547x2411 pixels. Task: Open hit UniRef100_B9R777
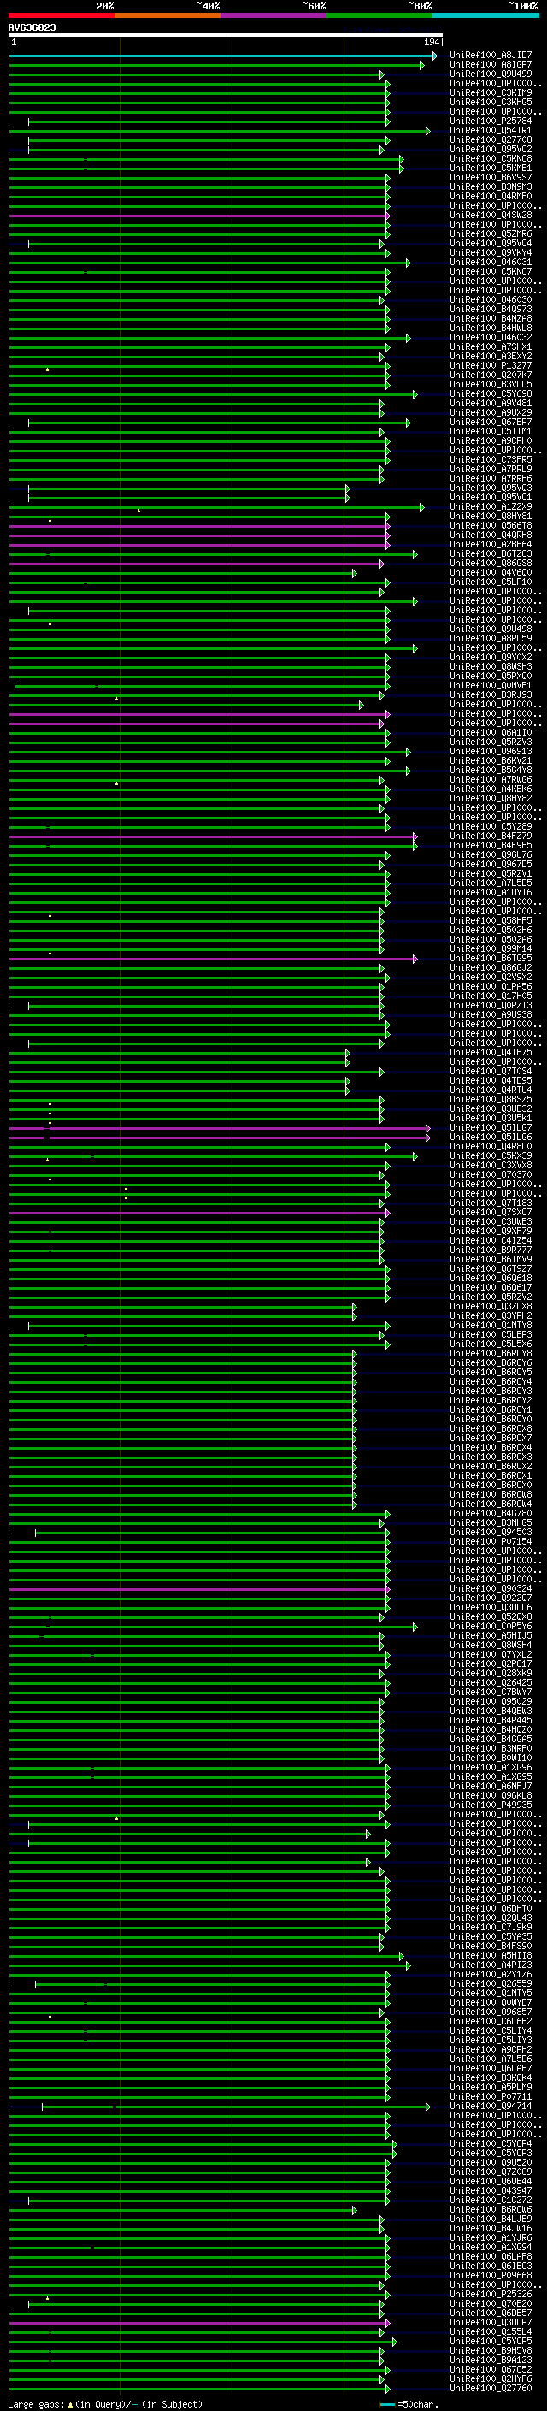(x=491, y=1250)
